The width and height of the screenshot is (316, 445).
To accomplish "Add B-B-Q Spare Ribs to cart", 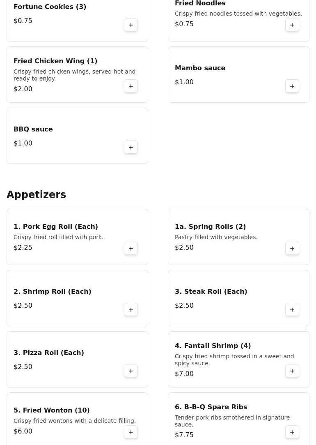I will point(292,432).
